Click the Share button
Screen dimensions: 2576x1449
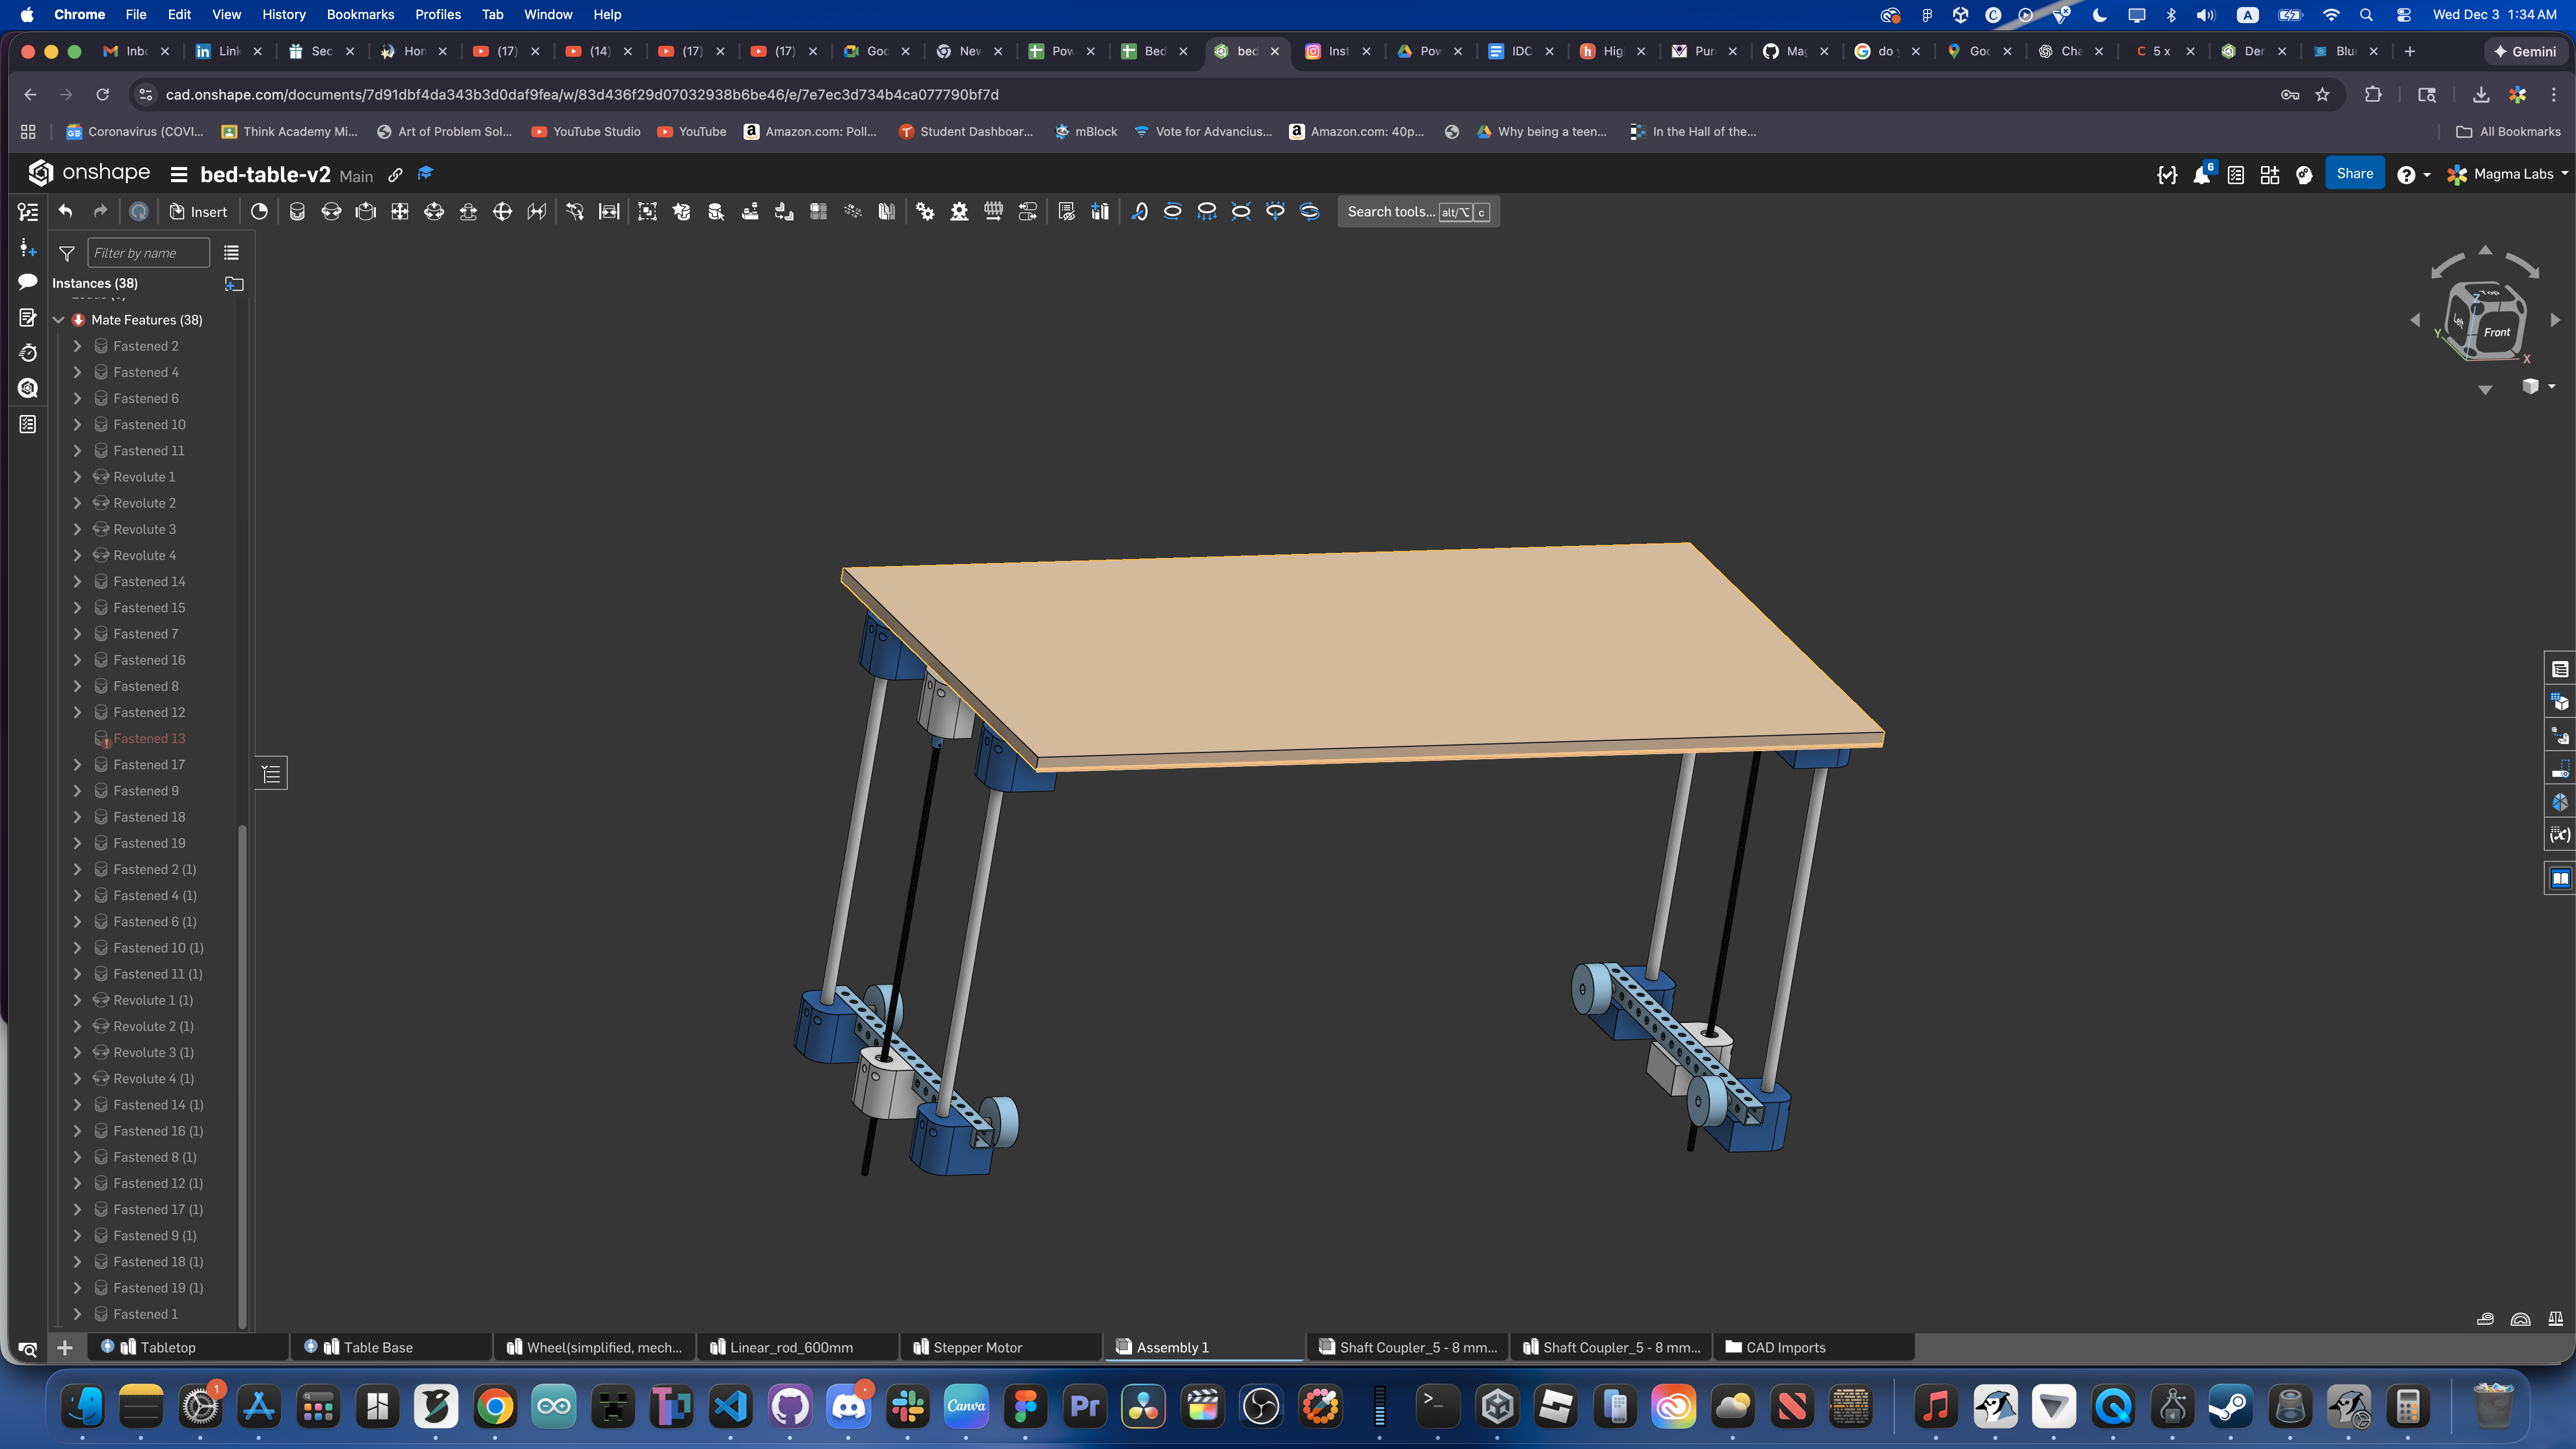(2355, 173)
